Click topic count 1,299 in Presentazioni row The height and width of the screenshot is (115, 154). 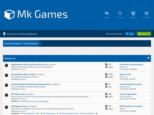110,74
